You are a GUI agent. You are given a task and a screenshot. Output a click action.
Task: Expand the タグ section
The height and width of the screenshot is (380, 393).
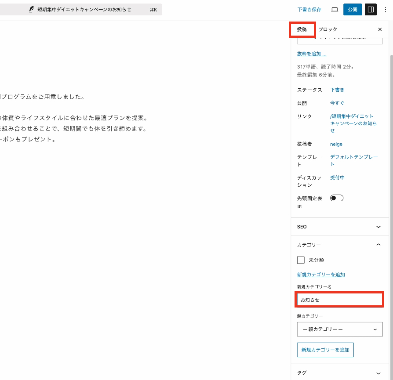point(378,373)
